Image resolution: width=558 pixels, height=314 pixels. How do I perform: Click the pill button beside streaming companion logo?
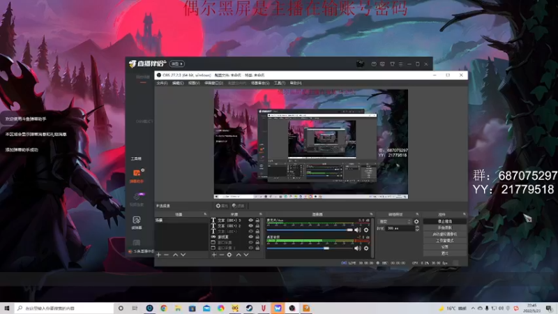click(177, 63)
